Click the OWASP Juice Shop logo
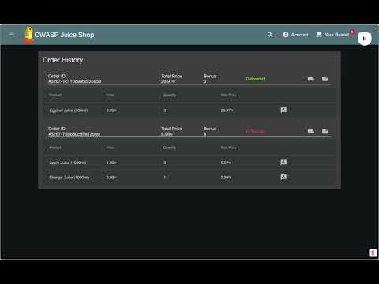The height and width of the screenshot is (284, 379). [x=28, y=34]
